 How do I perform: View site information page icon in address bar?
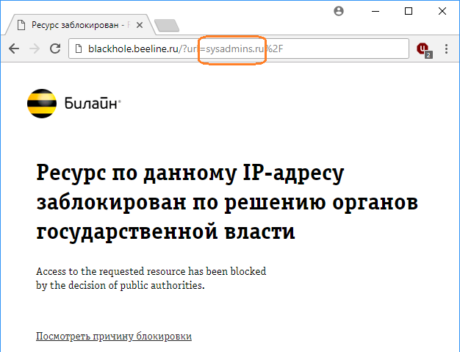tap(79, 49)
